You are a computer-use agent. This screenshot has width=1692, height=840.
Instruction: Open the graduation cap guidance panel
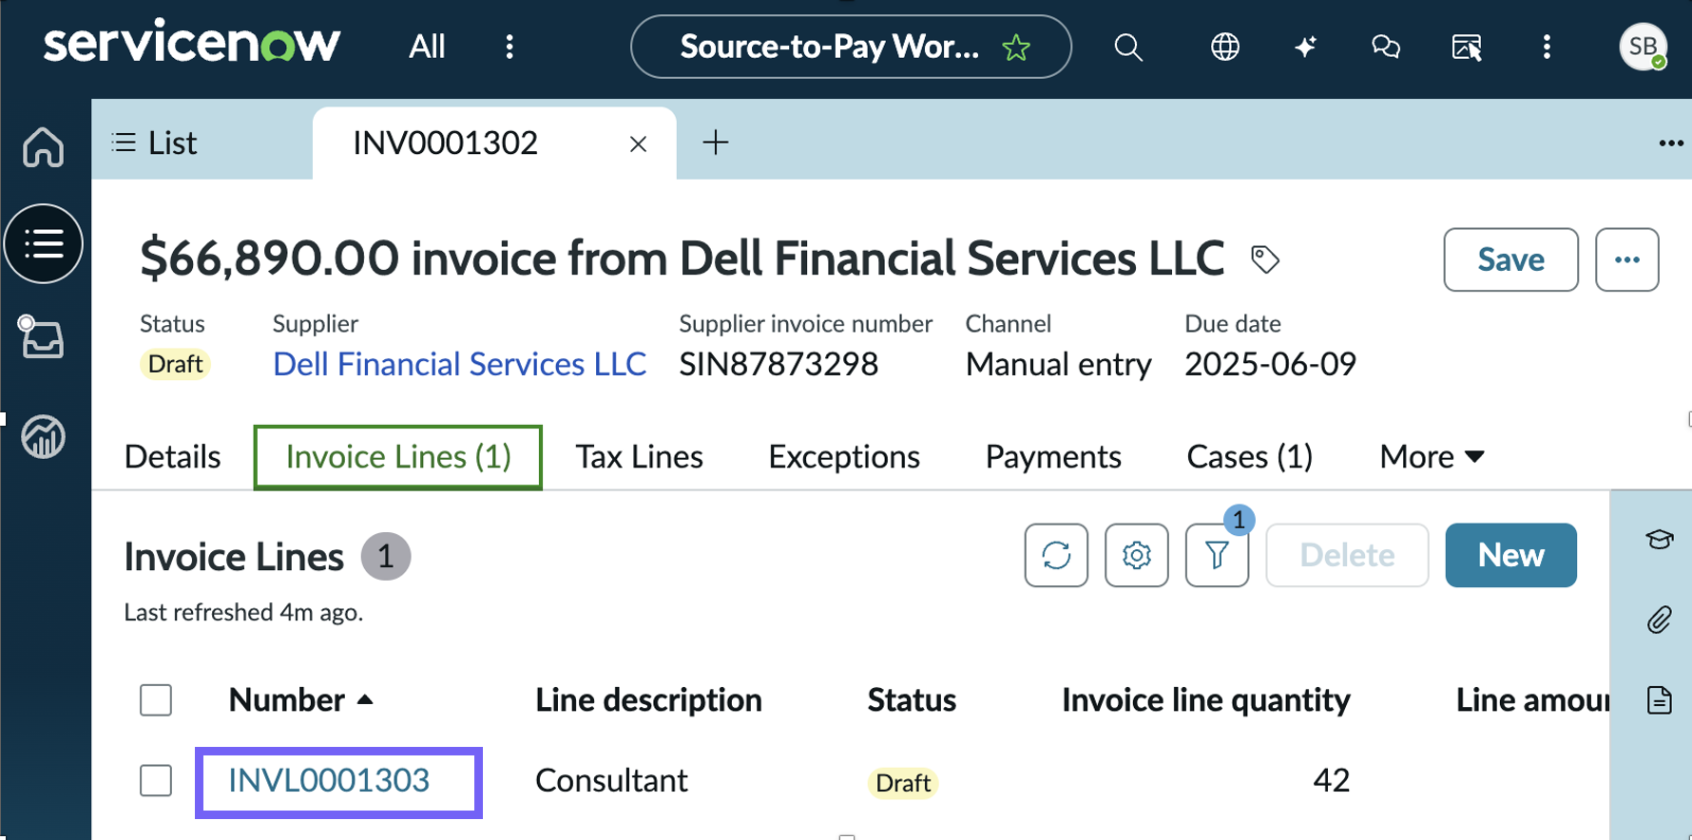pyautogui.click(x=1660, y=540)
